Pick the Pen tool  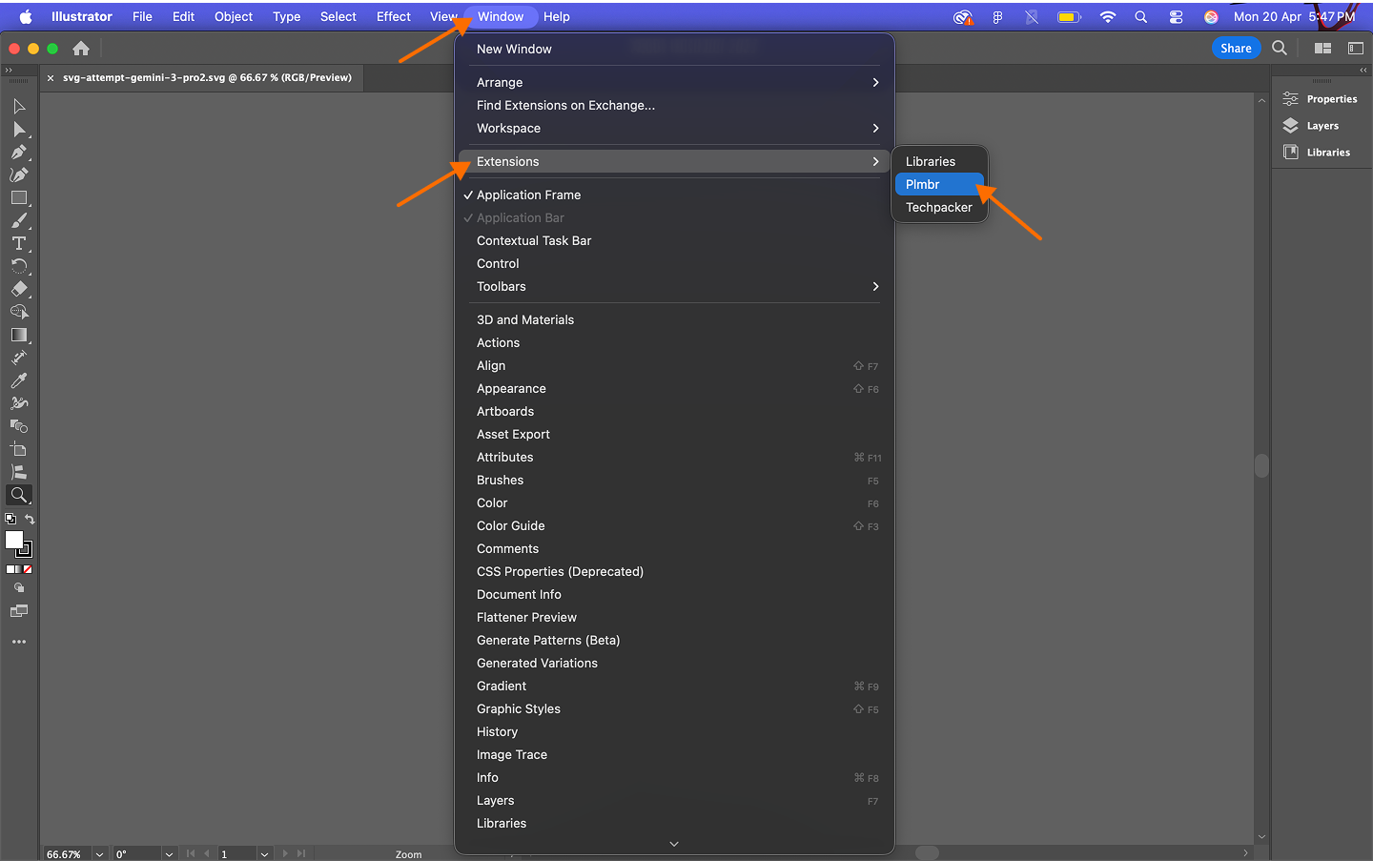point(19,152)
